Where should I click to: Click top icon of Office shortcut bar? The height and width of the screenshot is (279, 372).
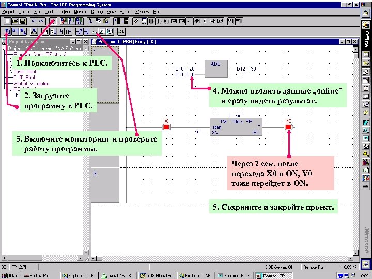pyautogui.click(x=366, y=13)
